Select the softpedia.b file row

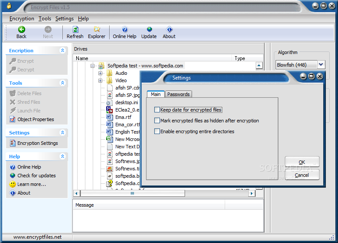[x=123, y=176]
